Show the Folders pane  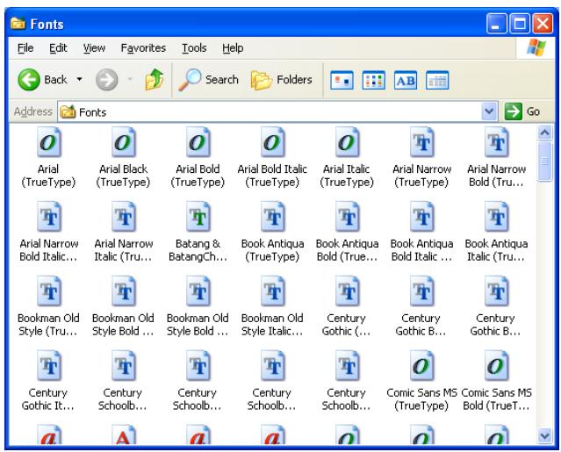pyautogui.click(x=281, y=79)
